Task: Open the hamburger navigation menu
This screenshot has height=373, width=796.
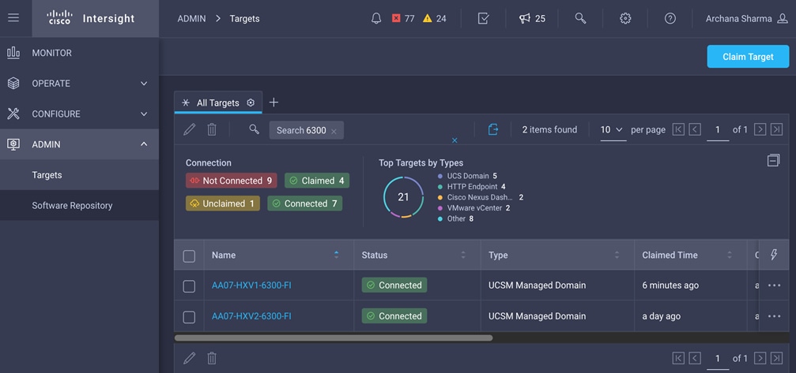Action: click(13, 18)
